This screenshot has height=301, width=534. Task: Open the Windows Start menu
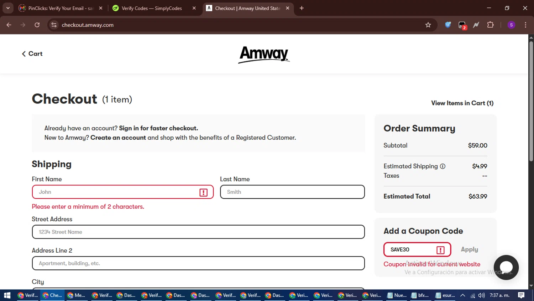[x=7, y=295]
